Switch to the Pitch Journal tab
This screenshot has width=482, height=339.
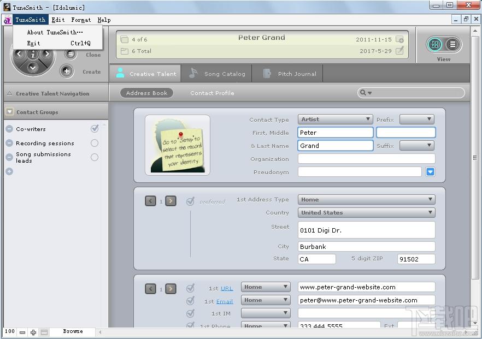tap(287, 74)
